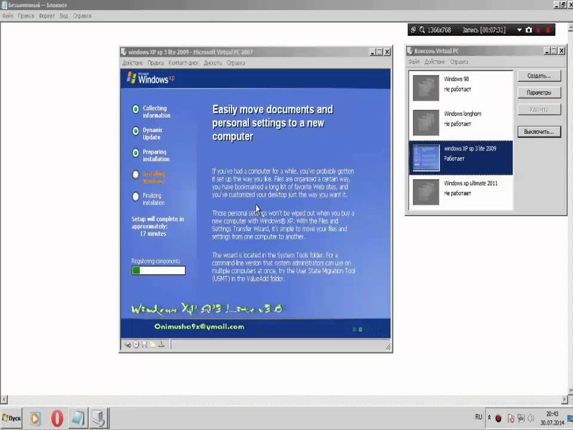Click the Notepad vertical scrollbar up arrow

point(570,28)
